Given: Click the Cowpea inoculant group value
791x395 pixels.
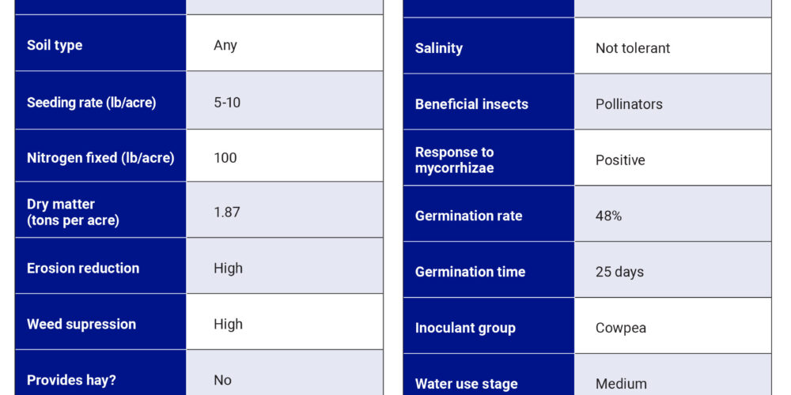Looking at the screenshot, I should [x=621, y=328].
